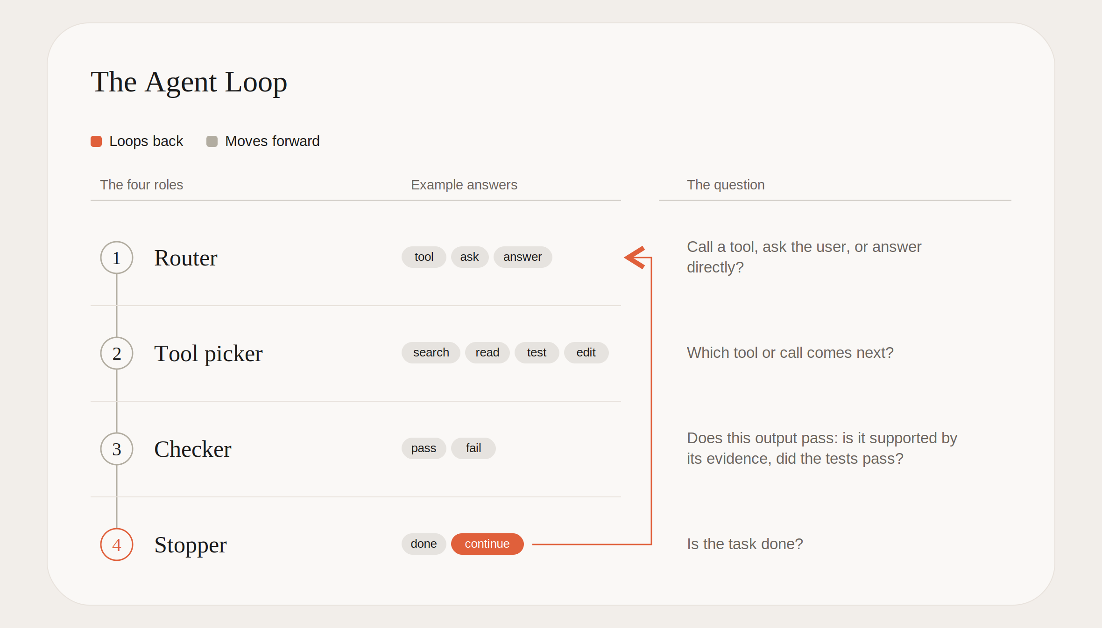
Task: Click the 'Does this output pass' question
Action: (x=822, y=448)
